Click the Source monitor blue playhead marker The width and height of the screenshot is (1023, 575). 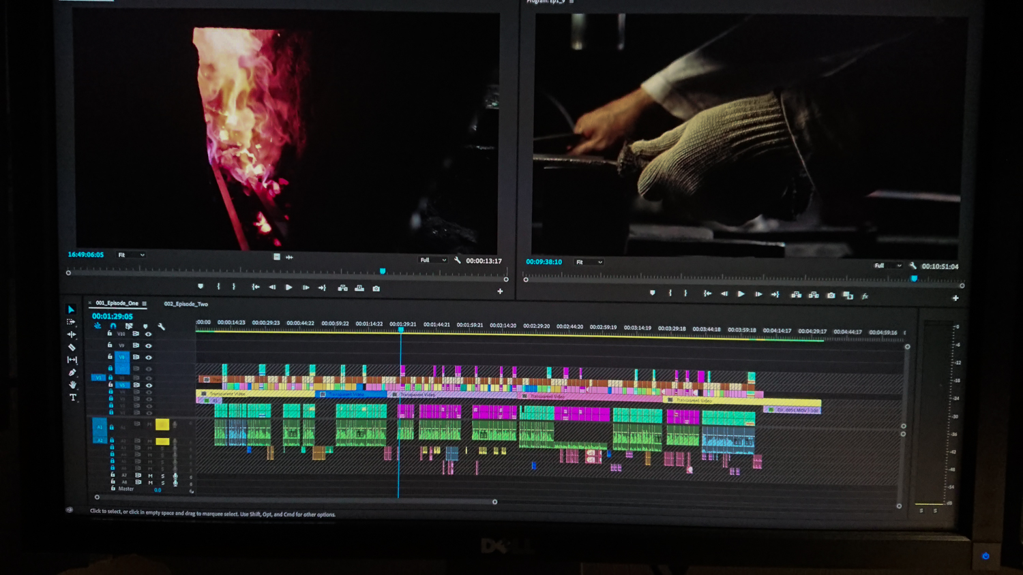click(x=383, y=271)
